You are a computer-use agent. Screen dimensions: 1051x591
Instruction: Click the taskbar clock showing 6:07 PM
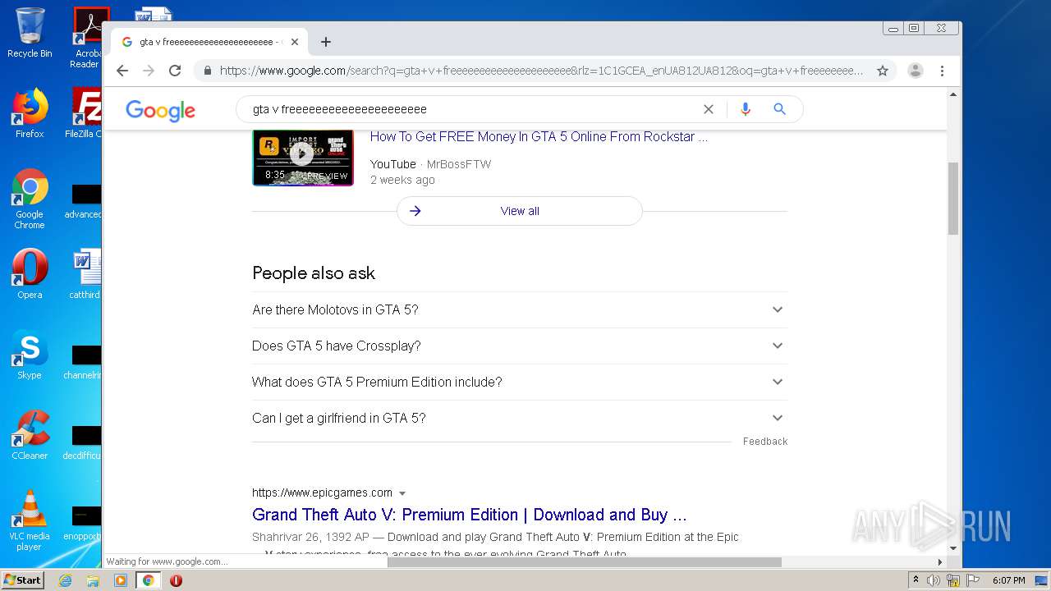click(1008, 580)
